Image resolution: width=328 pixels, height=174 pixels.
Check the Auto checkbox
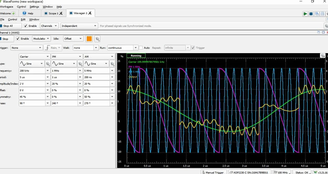141,48
